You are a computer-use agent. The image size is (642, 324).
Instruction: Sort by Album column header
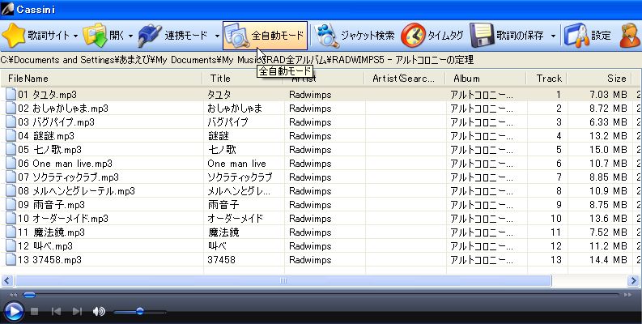[x=486, y=79]
